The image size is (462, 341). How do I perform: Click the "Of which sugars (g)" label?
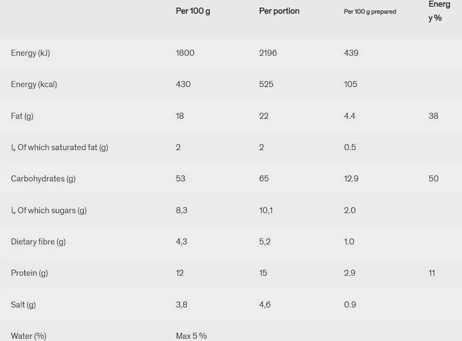pyautogui.click(x=49, y=210)
